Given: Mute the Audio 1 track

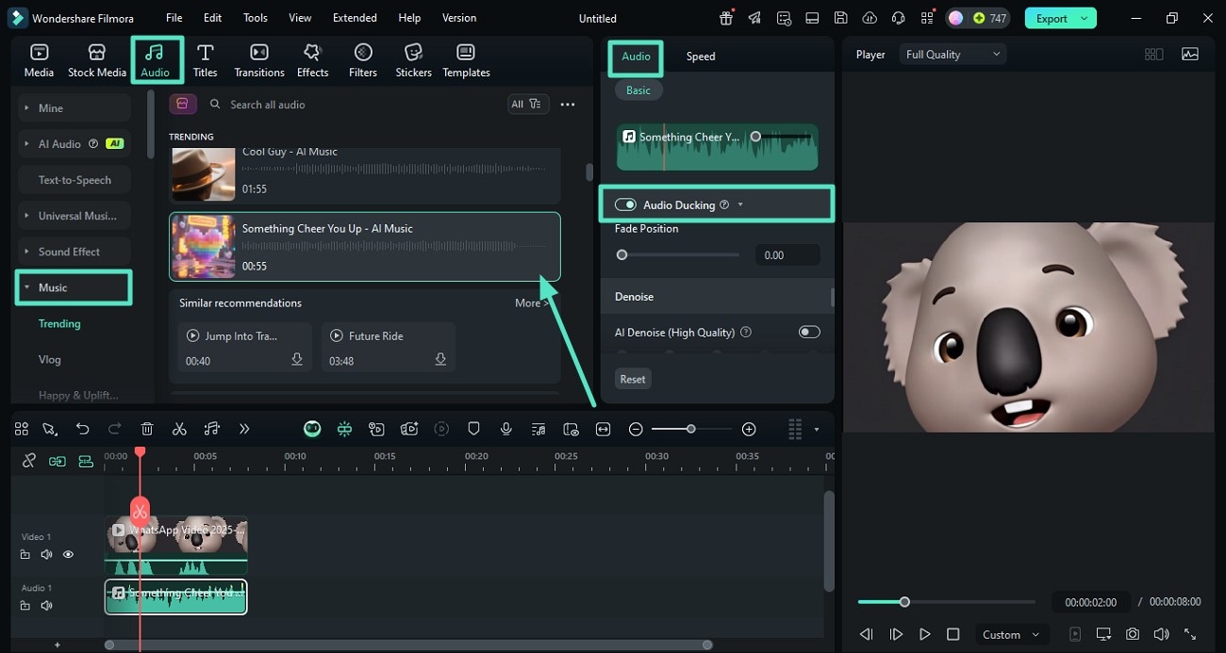Looking at the screenshot, I should coord(46,606).
